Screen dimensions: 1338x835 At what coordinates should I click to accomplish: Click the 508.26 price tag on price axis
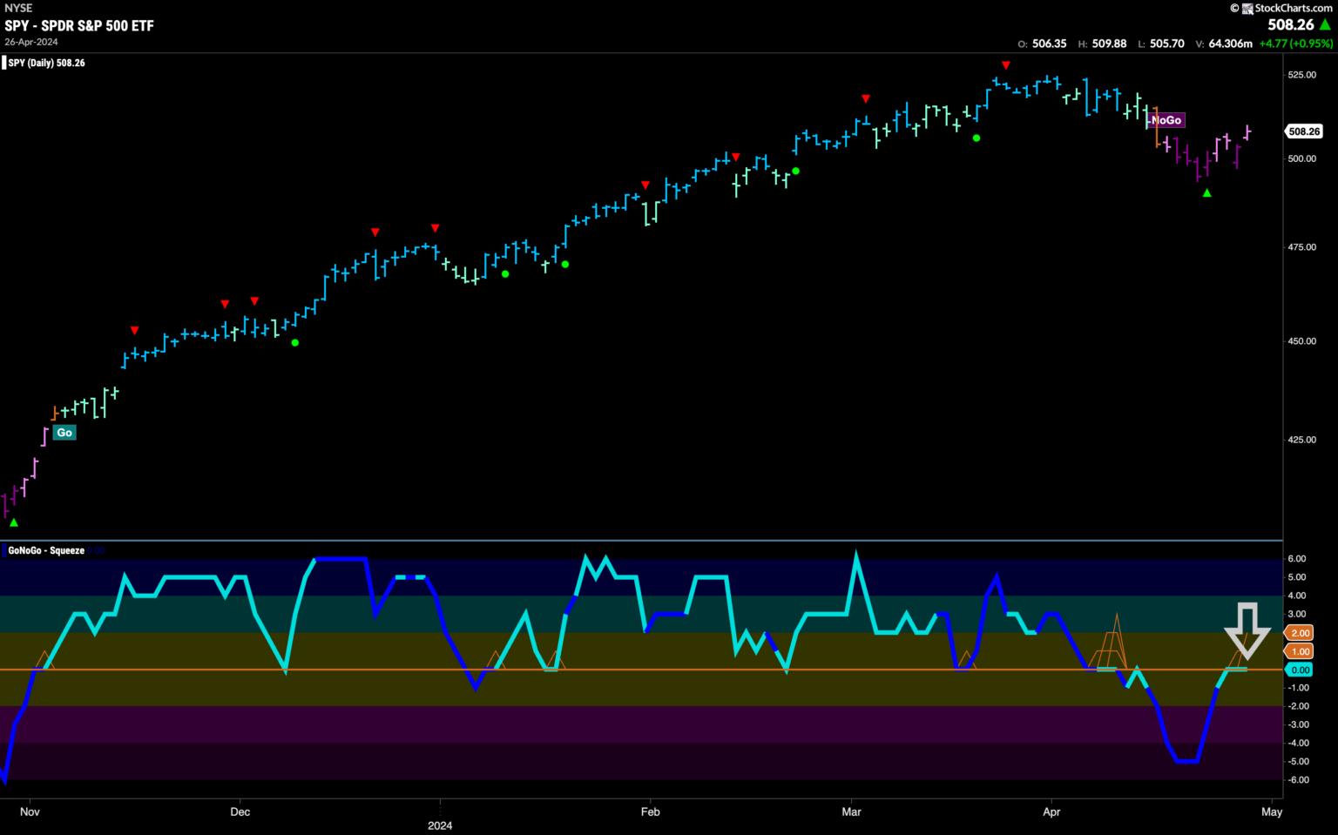[x=1304, y=131]
